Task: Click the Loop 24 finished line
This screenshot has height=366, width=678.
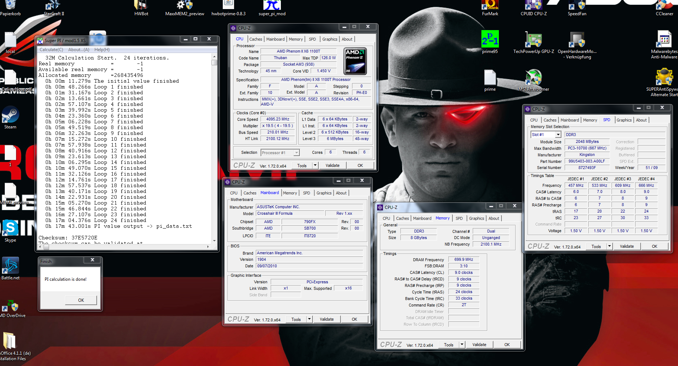Action: pos(96,220)
